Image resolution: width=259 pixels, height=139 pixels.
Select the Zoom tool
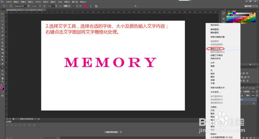point(3,82)
